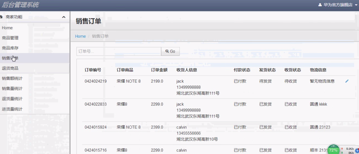Screen dimensions: 359x154
Task: Click order number 0424015924
Action: [96, 127]
